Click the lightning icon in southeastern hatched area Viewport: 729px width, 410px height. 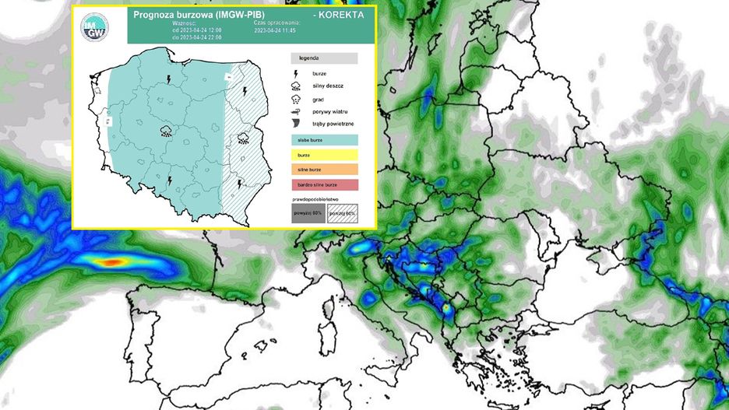[x=240, y=184]
